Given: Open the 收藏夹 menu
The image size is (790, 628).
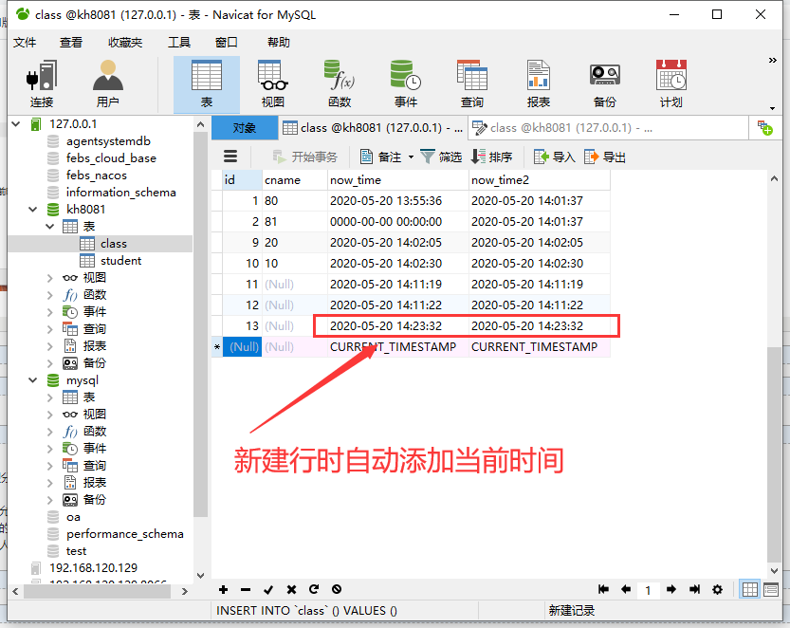Looking at the screenshot, I should tap(125, 43).
